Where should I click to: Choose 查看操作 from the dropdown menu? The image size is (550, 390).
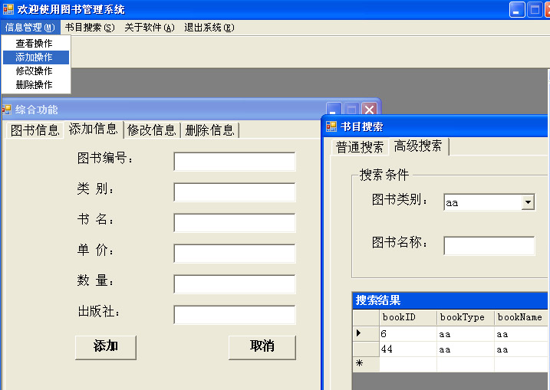coord(36,44)
